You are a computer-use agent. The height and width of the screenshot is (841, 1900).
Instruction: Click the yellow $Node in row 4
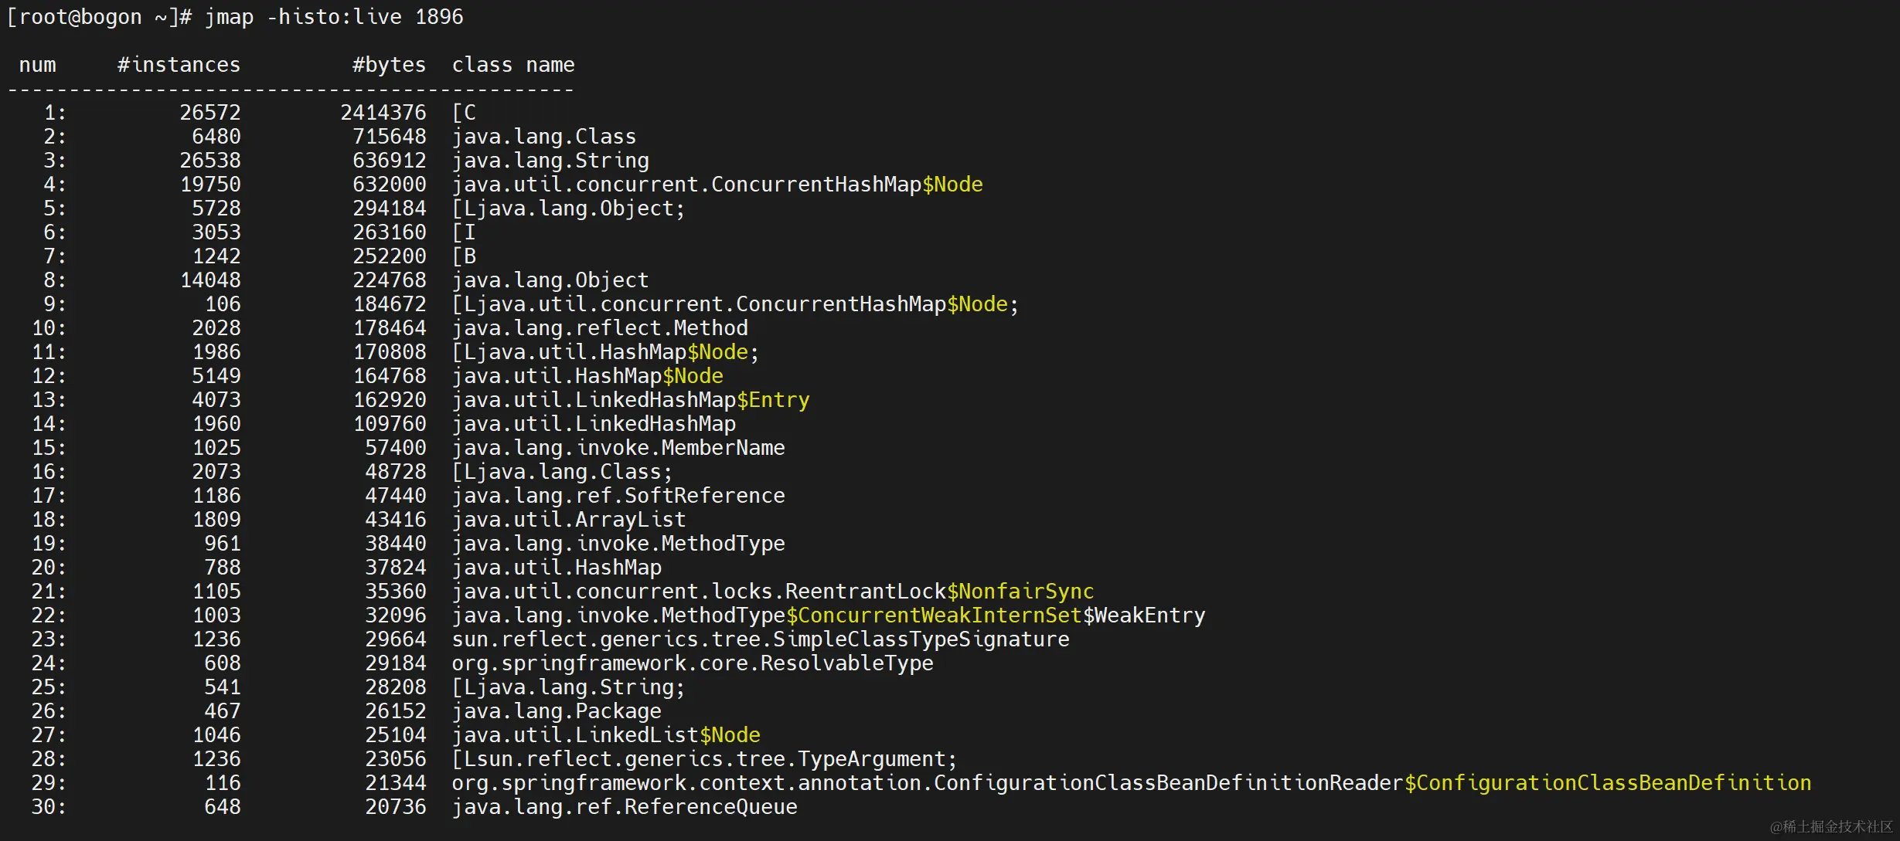click(952, 185)
